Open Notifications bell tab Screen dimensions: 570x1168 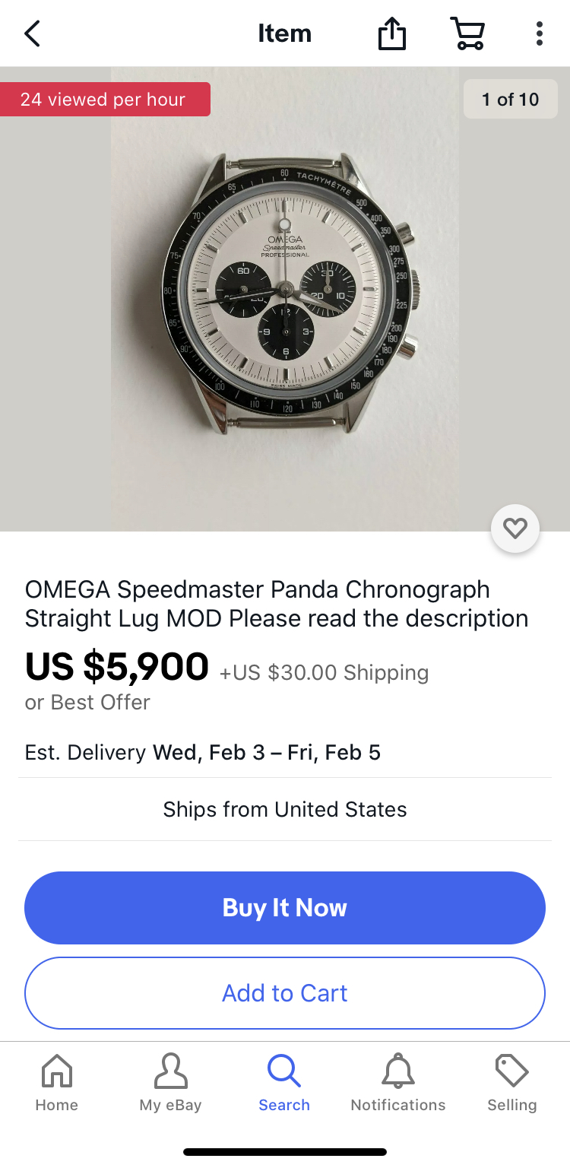click(x=398, y=1084)
